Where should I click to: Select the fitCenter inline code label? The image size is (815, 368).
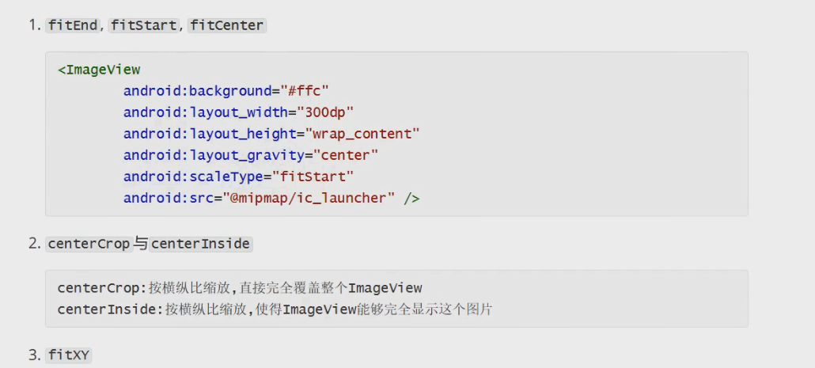point(227,25)
